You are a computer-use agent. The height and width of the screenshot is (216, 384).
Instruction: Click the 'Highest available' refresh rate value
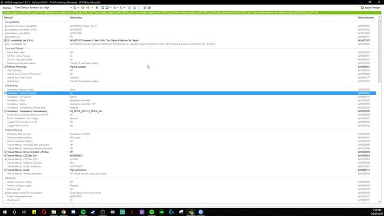coord(78,67)
